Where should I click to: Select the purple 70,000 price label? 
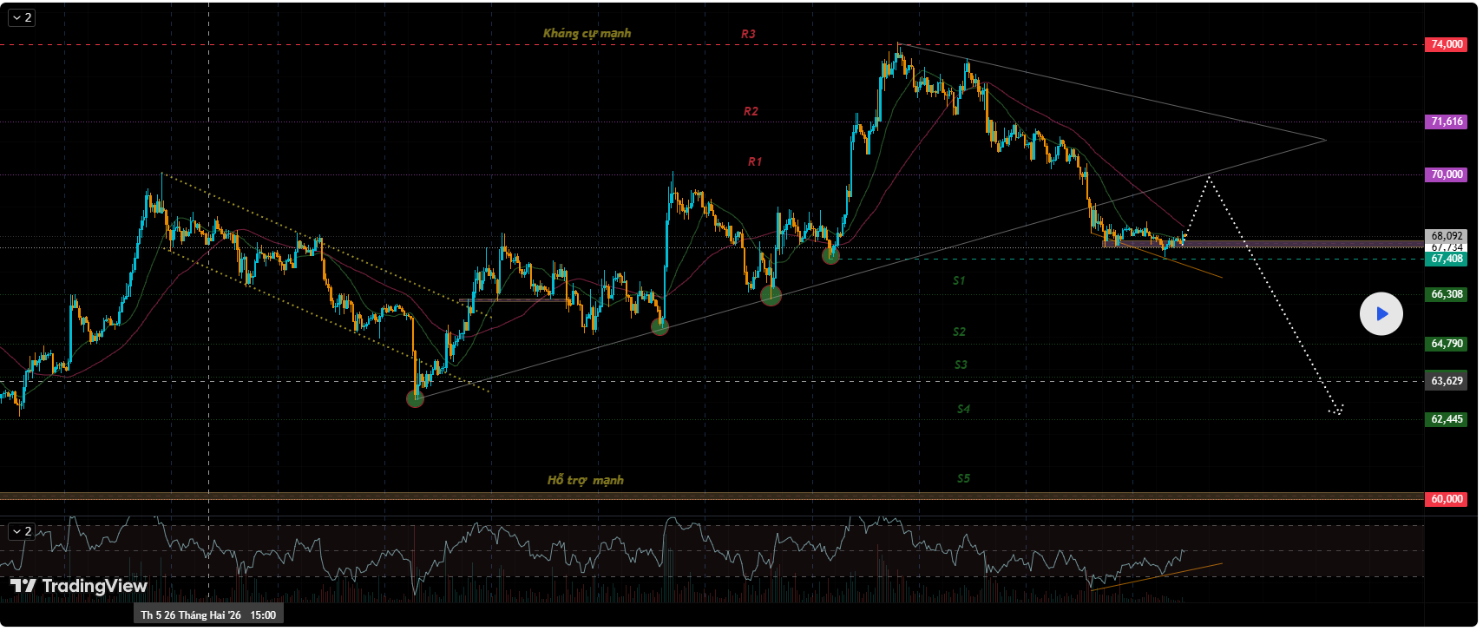tap(1446, 174)
